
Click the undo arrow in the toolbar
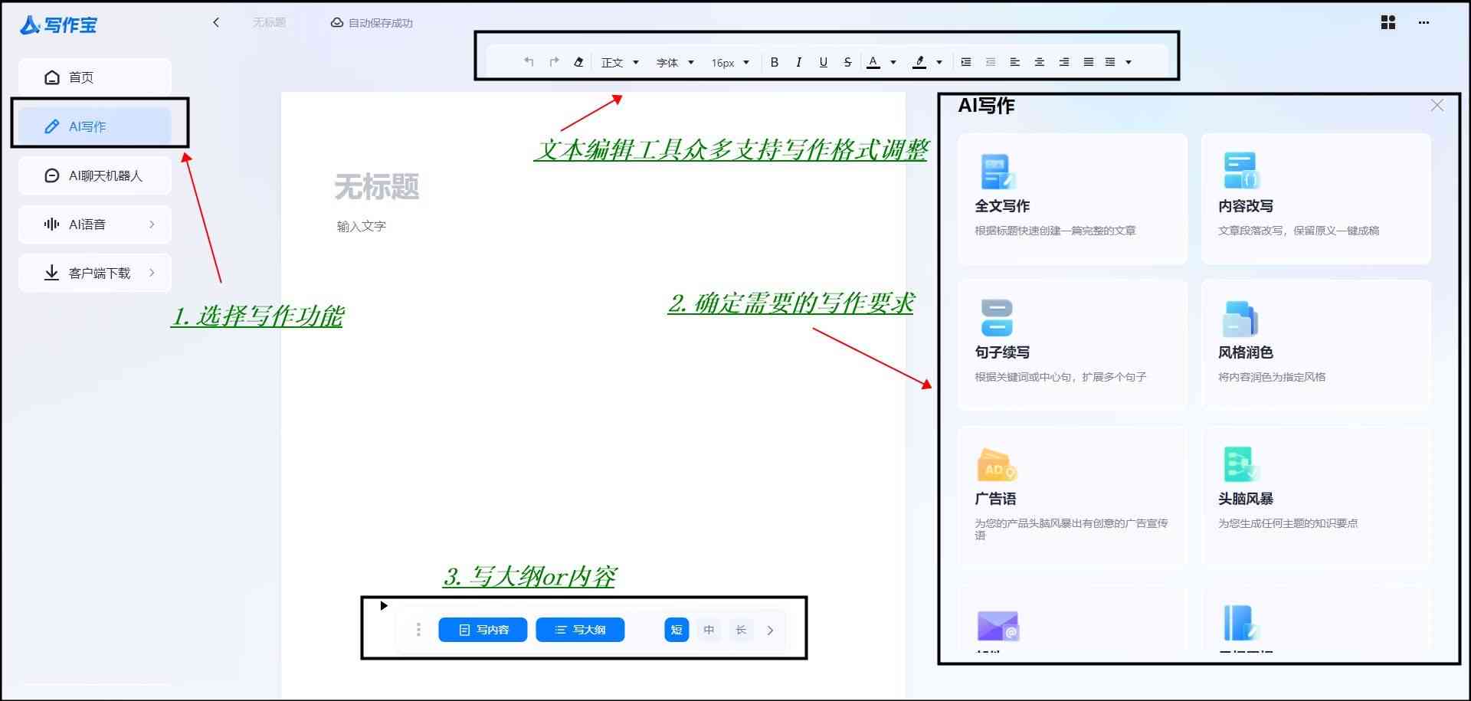(x=529, y=62)
